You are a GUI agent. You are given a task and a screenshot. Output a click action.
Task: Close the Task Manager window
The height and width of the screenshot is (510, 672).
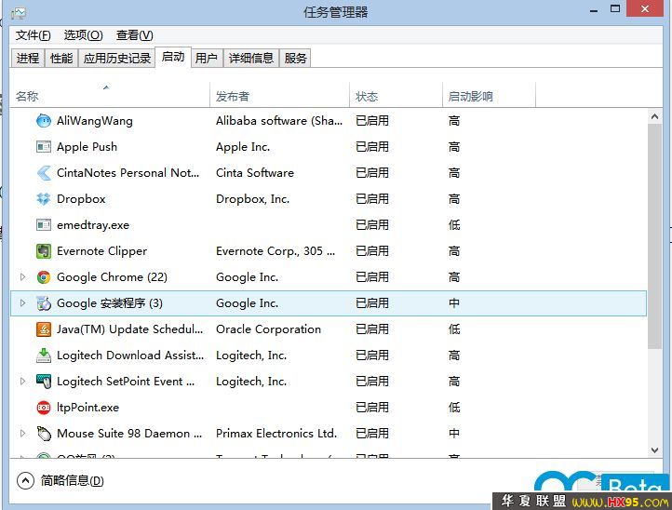pos(645,9)
